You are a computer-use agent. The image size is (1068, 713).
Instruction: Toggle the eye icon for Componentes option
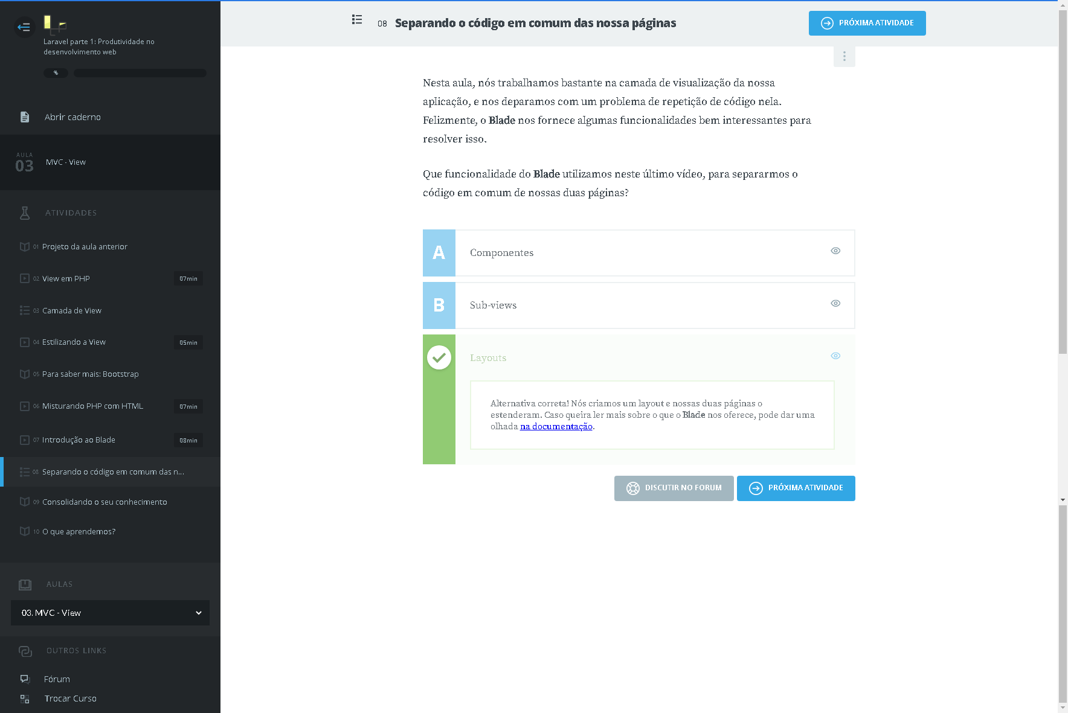point(835,251)
